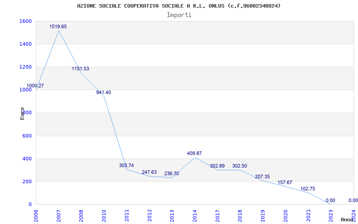Select the 236.30 data label

(171, 174)
